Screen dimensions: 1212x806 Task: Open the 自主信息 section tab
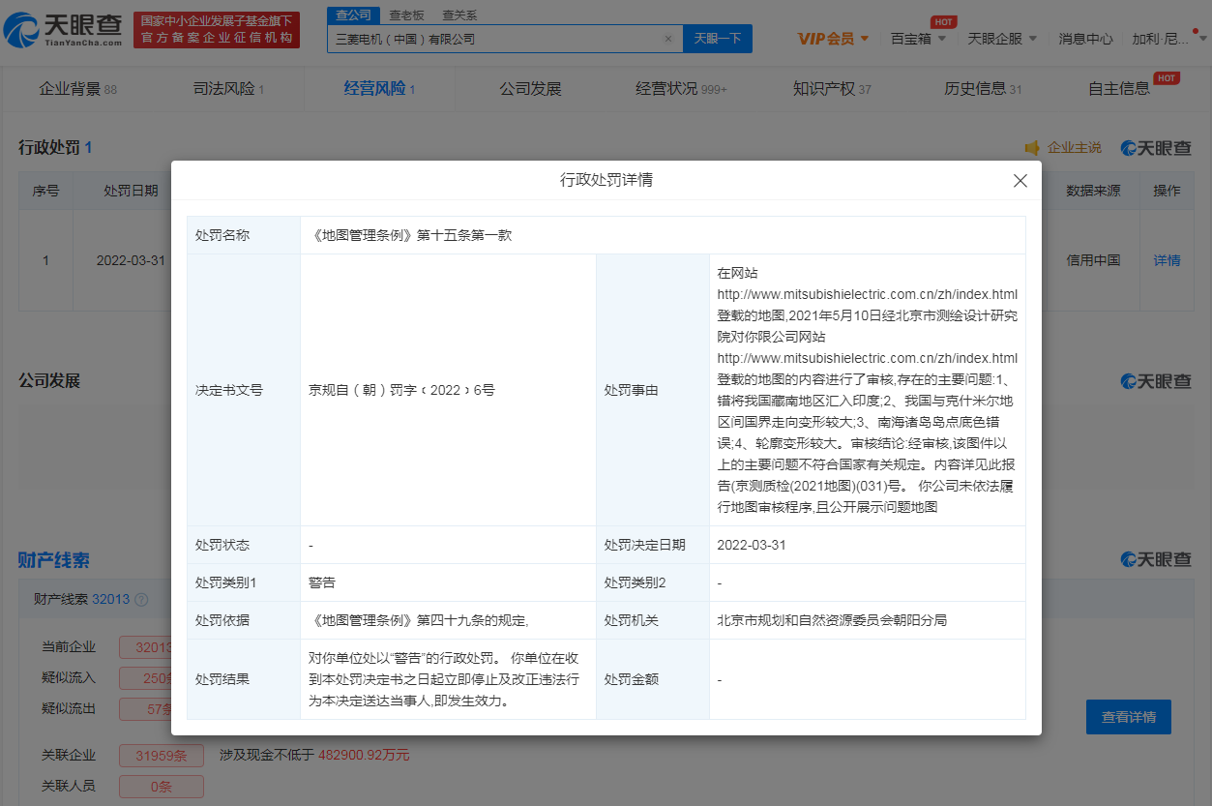[x=1119, y=89]
